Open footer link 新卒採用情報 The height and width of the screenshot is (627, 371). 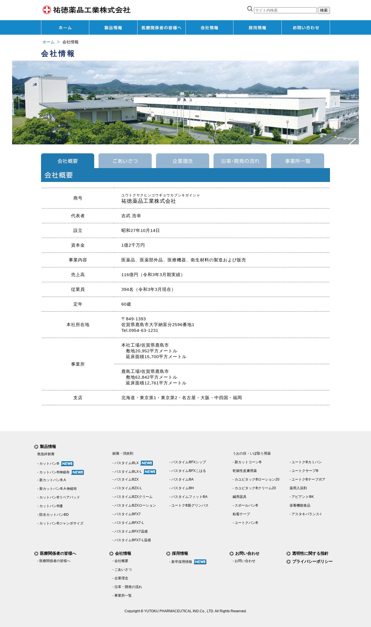181,562
